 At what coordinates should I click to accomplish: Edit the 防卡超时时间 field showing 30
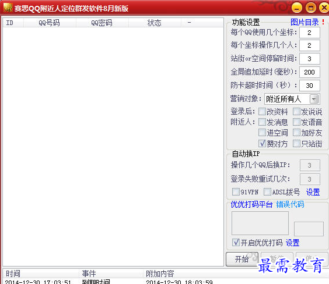(310, 86)
